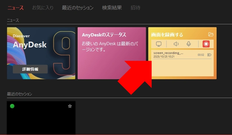This screenshot has width=232, height=135.
Task: Switch to the 招待 tab
Action: 135,8
